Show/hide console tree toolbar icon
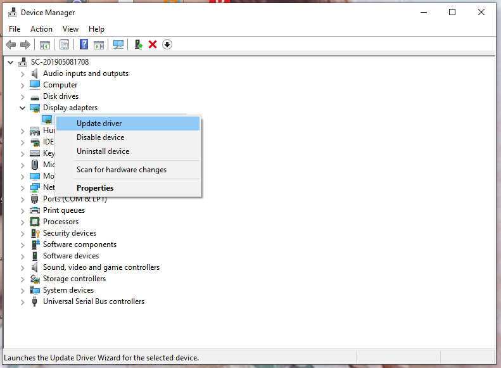This screenshot has height=368, width=501. point(45,45)
